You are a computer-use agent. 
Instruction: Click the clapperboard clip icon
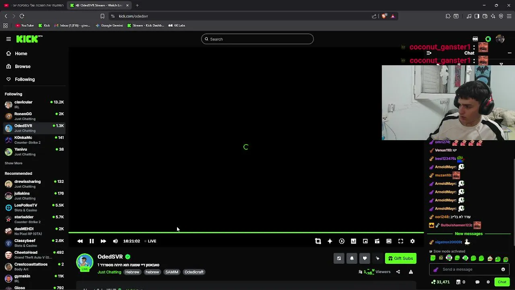coord(377,241)
